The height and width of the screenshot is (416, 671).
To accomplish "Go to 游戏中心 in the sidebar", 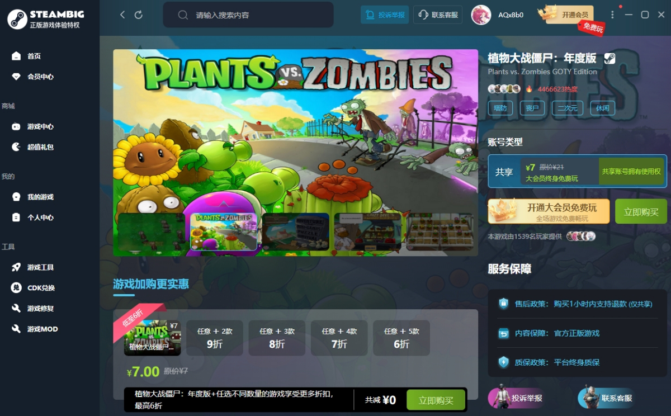I will (41, 126).
